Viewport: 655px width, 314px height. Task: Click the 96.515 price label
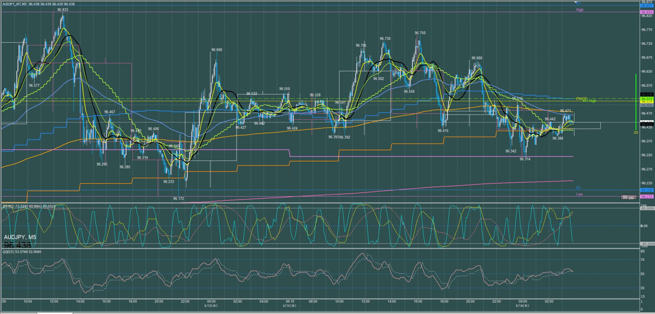coord(517,99)
